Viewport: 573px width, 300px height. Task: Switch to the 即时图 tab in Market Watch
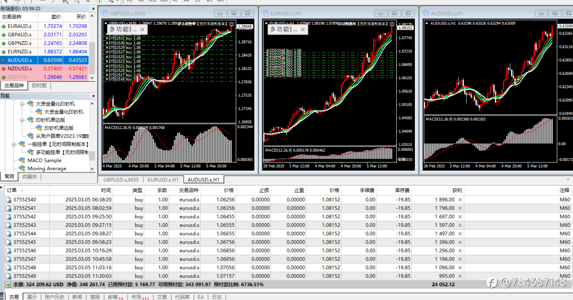tap(39, 86)
